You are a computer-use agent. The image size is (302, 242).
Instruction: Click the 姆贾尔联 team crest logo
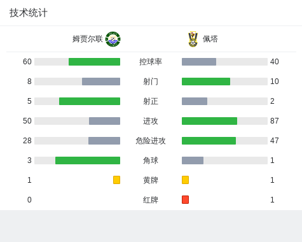click(x=113, y=39)
